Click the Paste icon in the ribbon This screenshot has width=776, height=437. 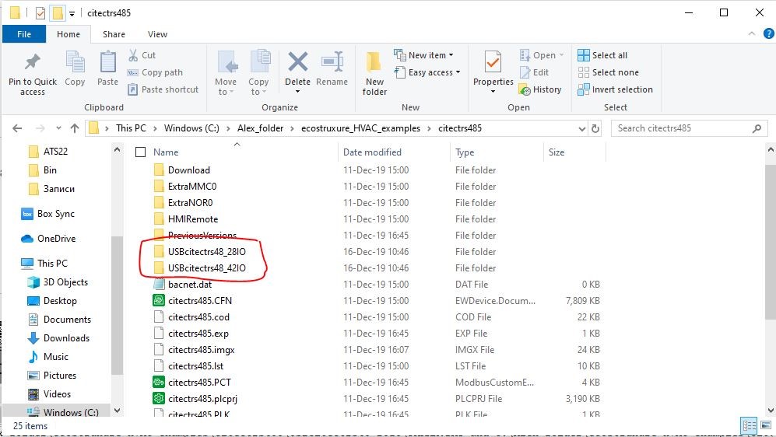(107, 61)
